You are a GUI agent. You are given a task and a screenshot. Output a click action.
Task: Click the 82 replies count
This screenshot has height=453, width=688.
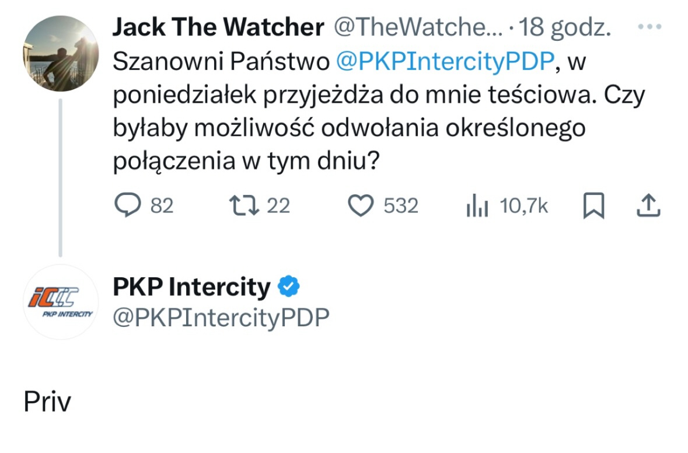[162, 206]
